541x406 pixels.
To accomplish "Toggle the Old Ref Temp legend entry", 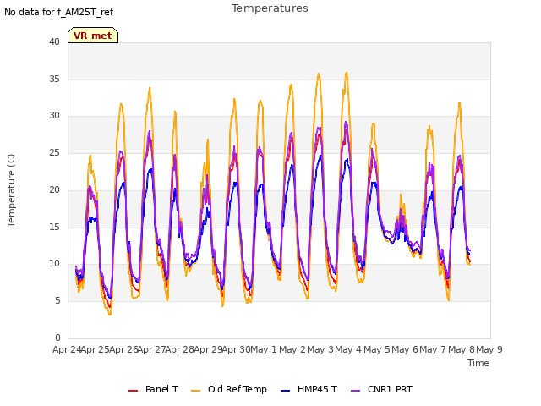I will [229, 389].
